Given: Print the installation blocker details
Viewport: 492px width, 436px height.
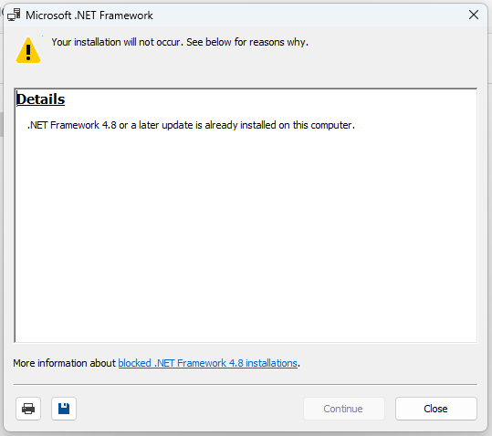Looking at the screenshot, I should pyautogui.click(x=28, y=409).
